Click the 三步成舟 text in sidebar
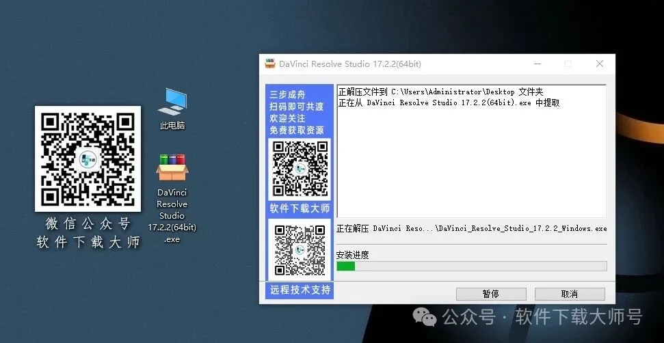The height and width of the screenshot is (343, 664). point(287,94)
